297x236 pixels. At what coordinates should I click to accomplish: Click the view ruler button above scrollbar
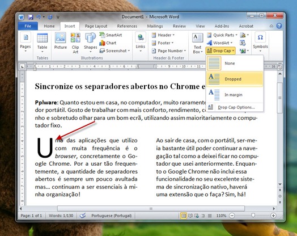[x=280, y=66]
